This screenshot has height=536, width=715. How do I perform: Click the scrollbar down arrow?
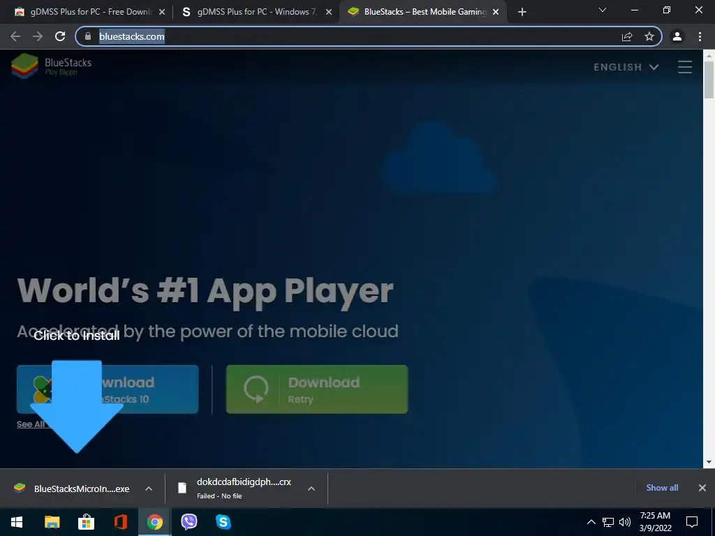pos(709,462)
